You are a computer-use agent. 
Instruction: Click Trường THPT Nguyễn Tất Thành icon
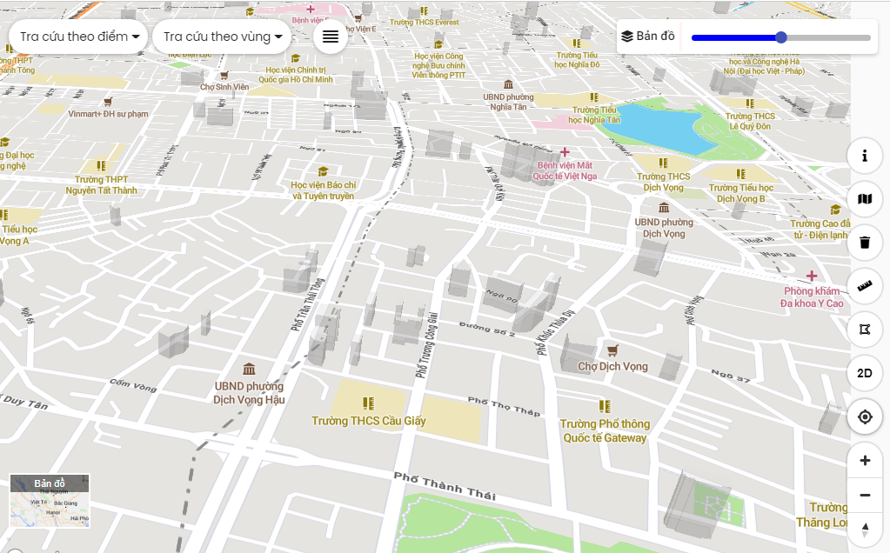[101, 165]
